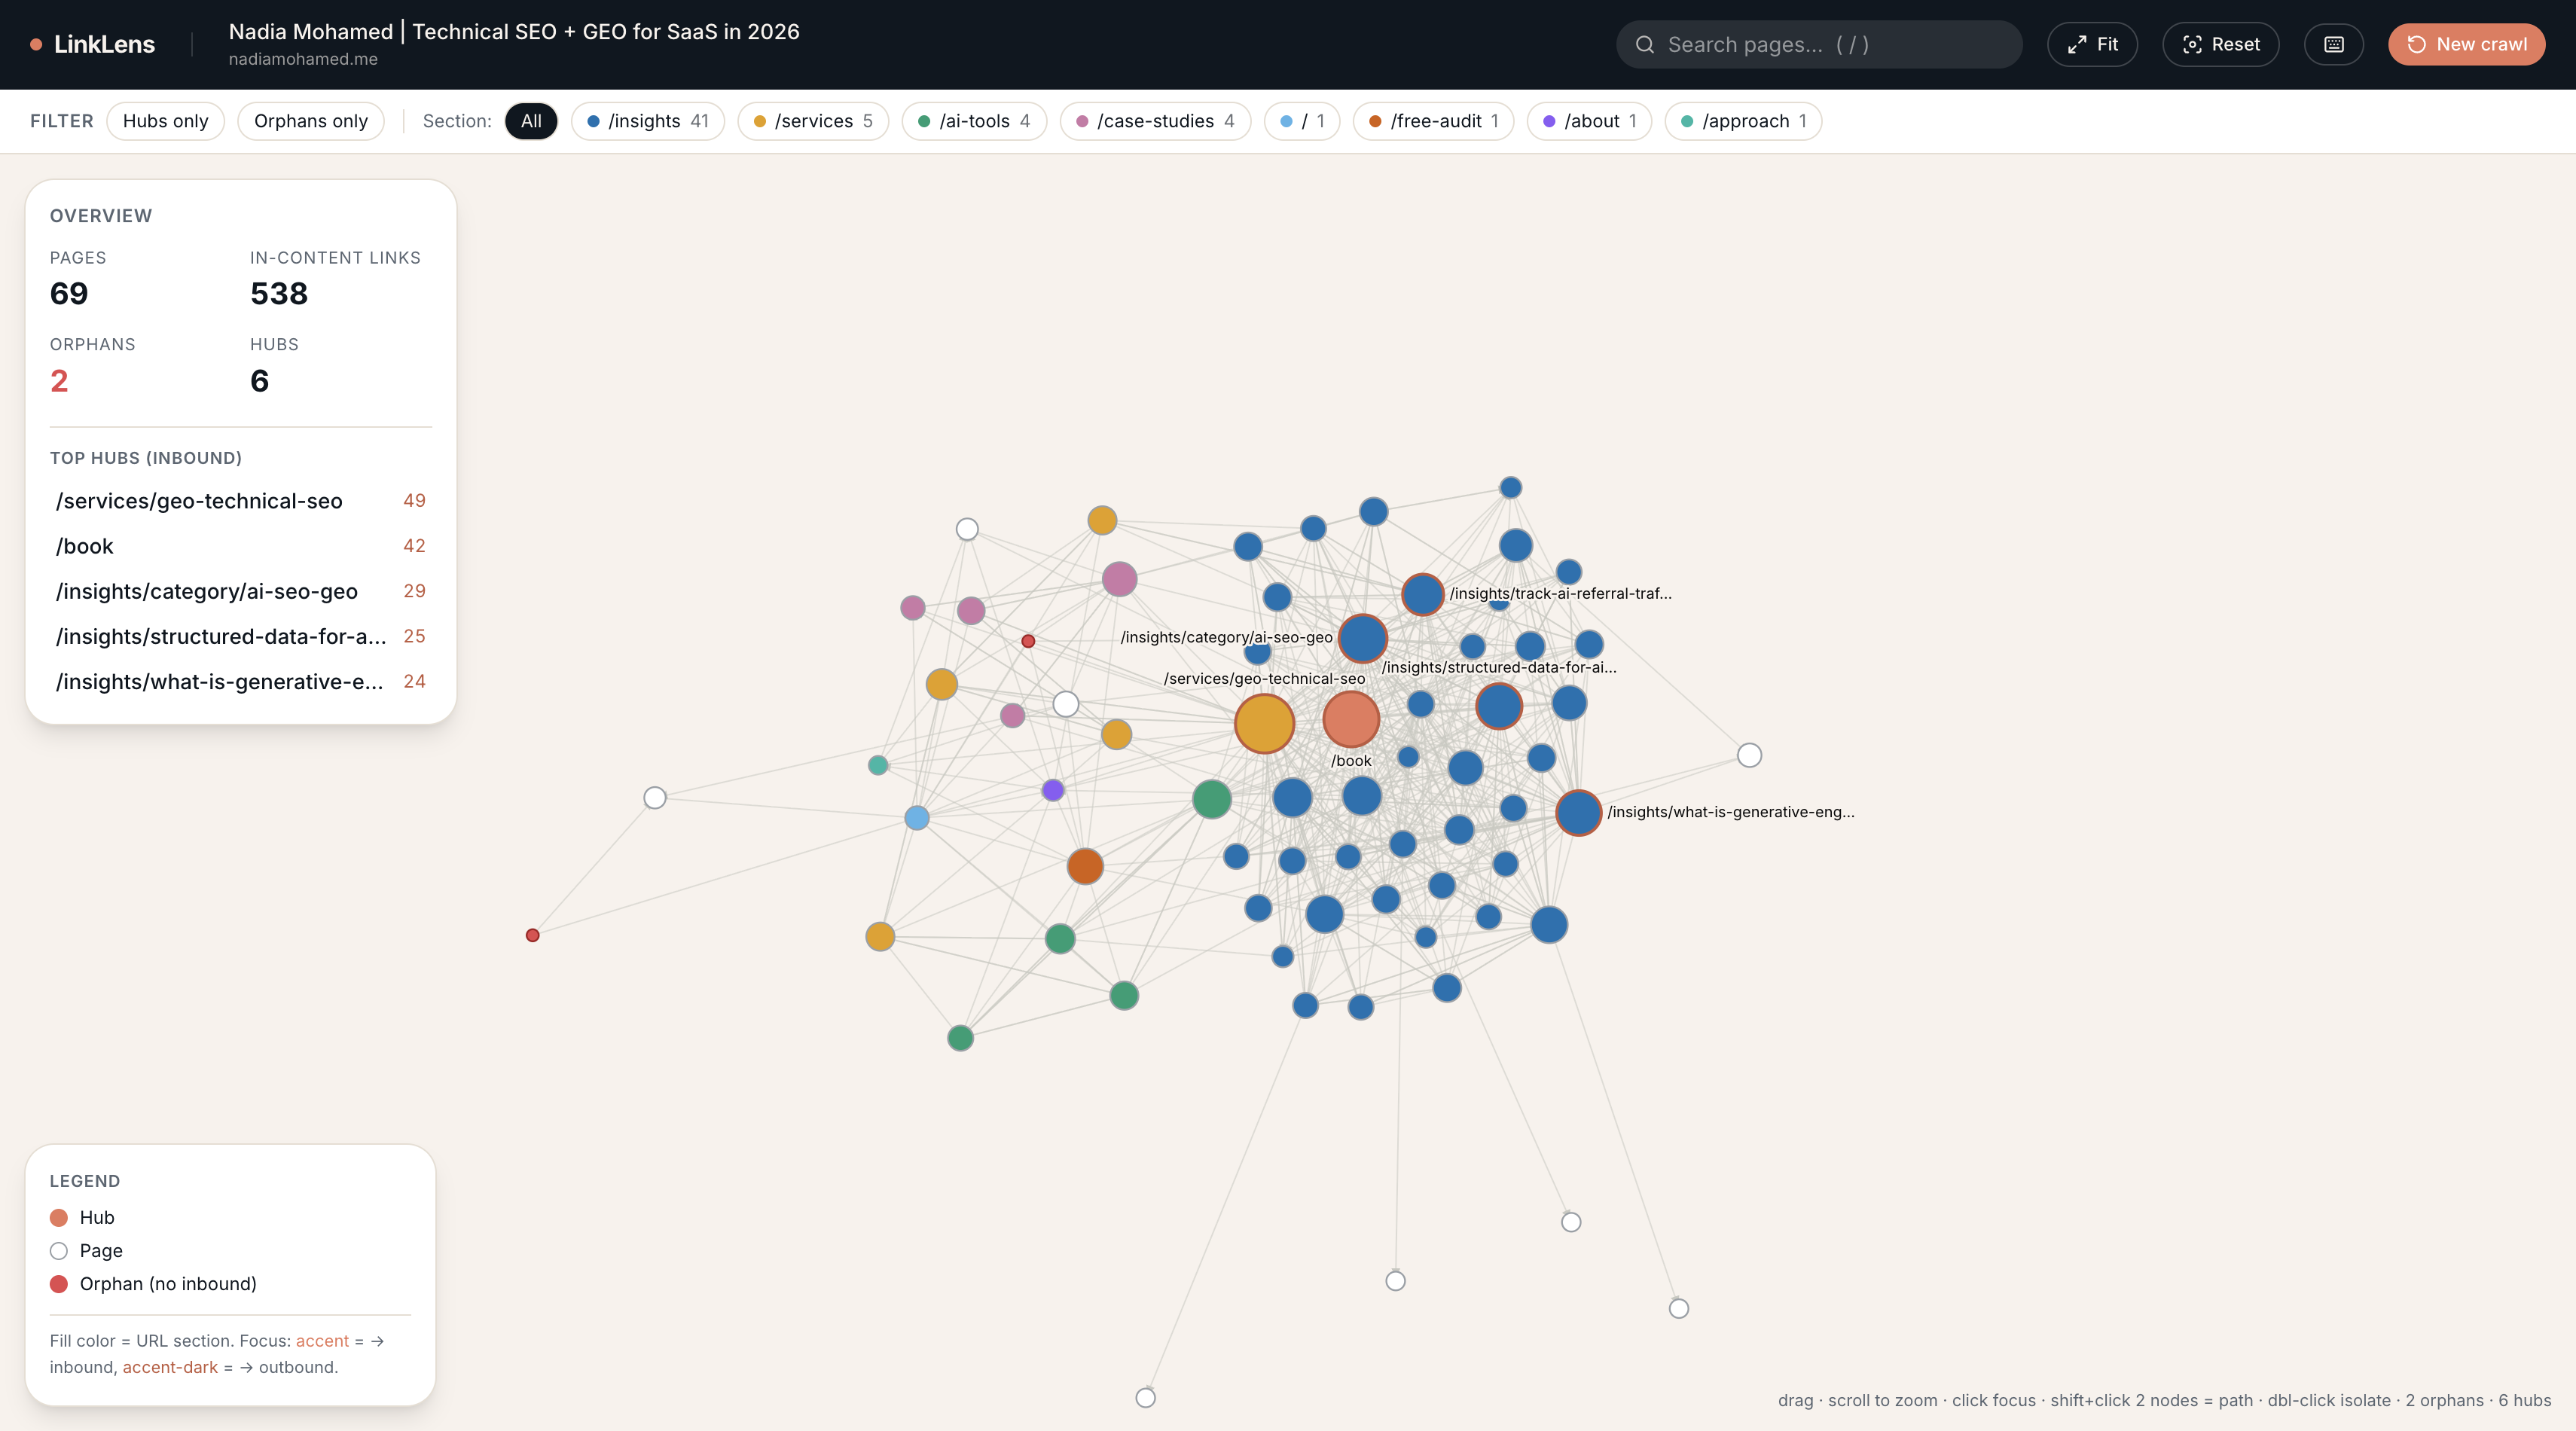This screenshot has height=1431, width=2576.
Task: Select the dark orange /free-audit node
Action: (1085, 866)
